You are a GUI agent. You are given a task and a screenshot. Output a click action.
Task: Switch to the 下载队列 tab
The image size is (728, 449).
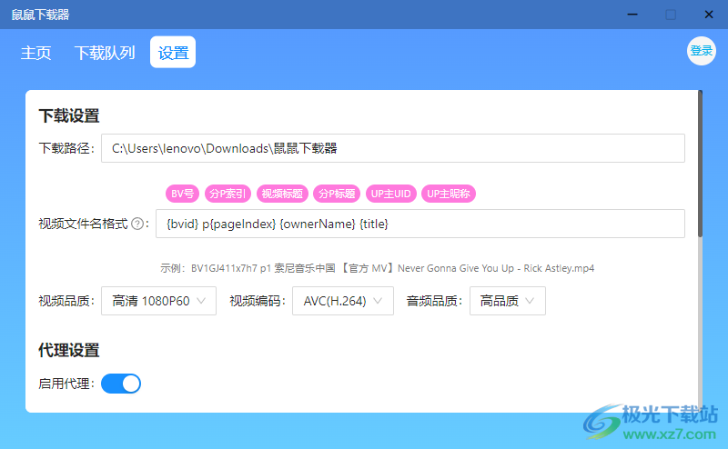coord(105,53)
